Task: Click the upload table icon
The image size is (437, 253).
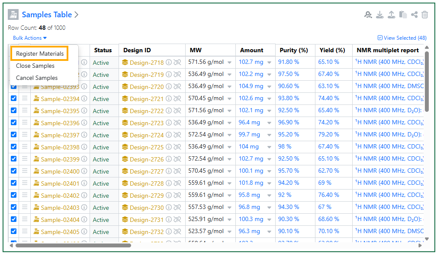Action: (391, 15)
